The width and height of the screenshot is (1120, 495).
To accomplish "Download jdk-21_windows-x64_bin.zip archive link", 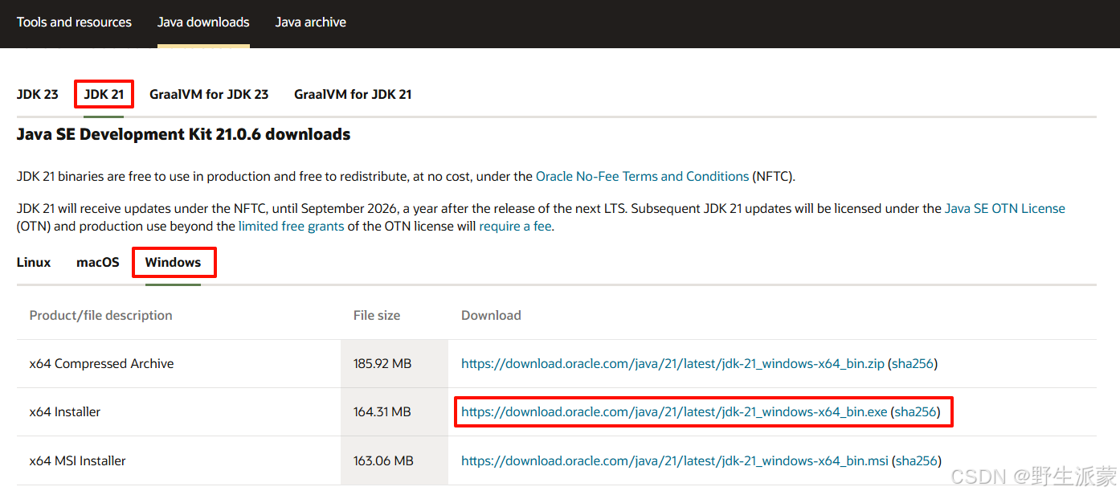I will point(672,363).
